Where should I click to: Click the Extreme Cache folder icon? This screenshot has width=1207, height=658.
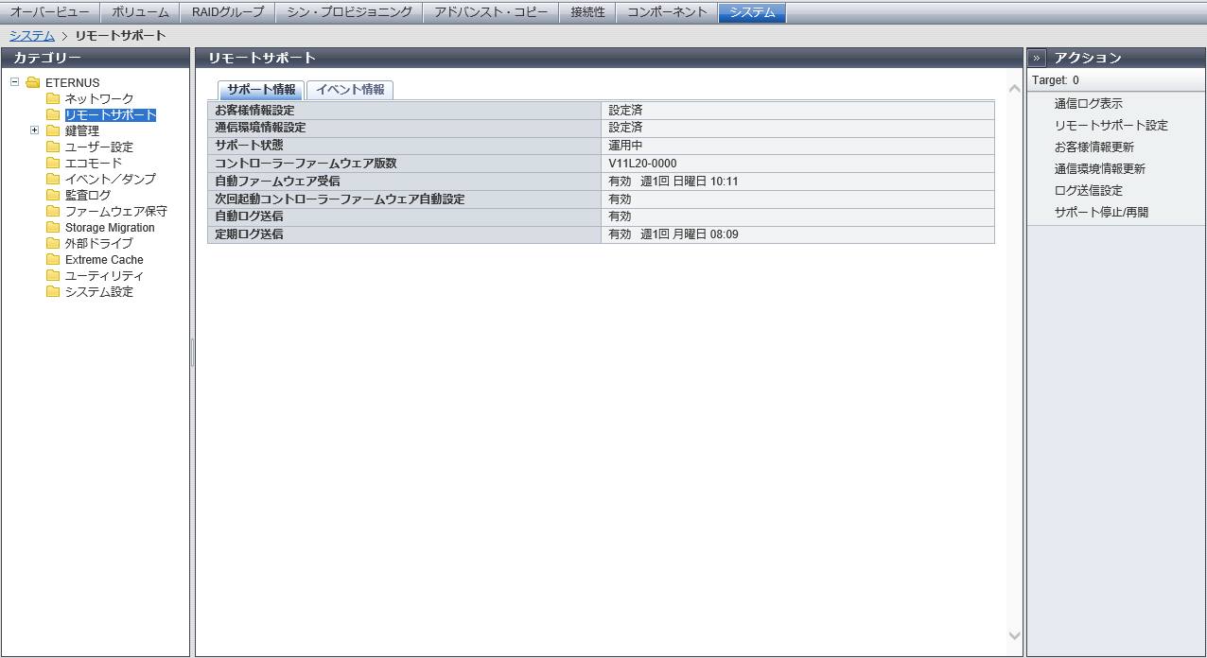click(53, 260)
